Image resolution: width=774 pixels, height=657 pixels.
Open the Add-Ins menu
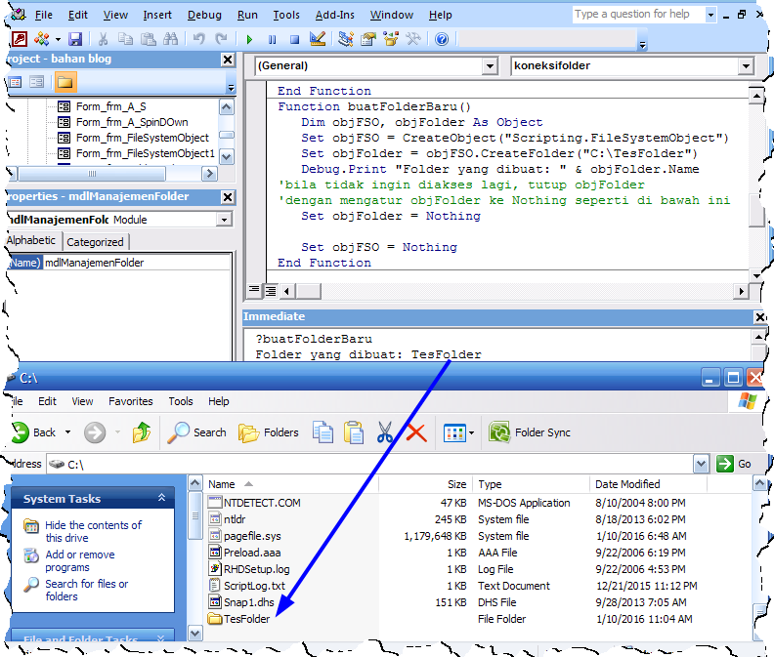point(334,16)
